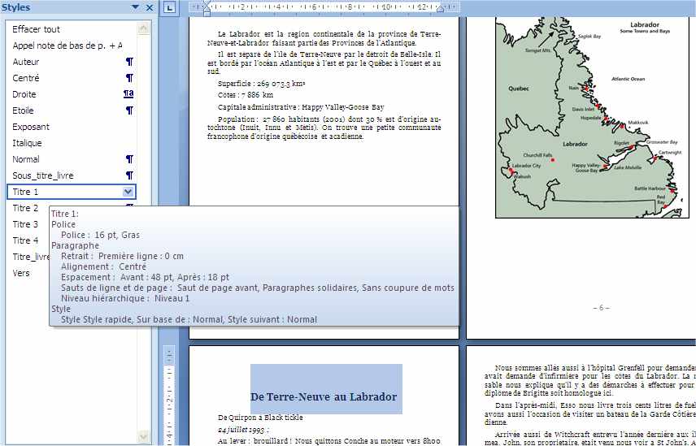Click paragraph beginning 'Population : 27 860 habitants'
The height and width of the screenshot is (446, 696).
click(324, 128)
